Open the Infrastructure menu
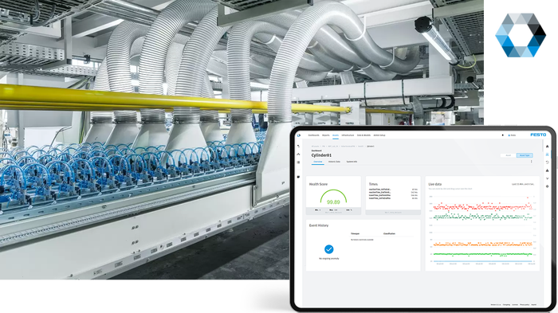The image size is (558, 313). click(x=348, y=135)
